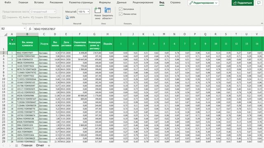Select the Вид ribbon tab
The image size is (264, 148).
(x=162, y=2)
